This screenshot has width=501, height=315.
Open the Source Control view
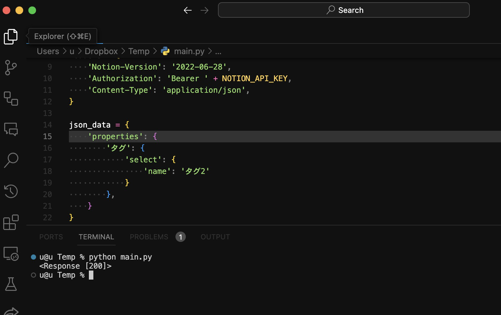pos(11,68)
